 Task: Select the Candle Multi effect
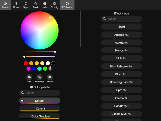click(x=122, y=114)
